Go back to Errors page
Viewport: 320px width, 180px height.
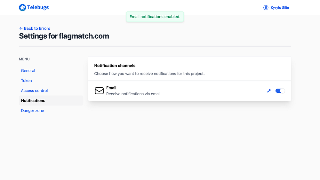pyautogui.click(x=37, y=28)
